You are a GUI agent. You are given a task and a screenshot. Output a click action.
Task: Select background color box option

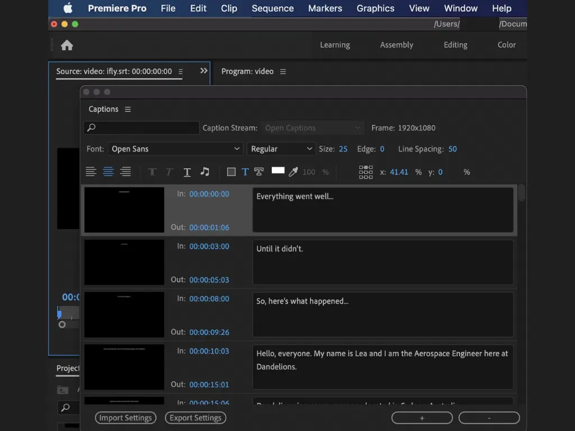pyautogui.click(x=231, y=172)
